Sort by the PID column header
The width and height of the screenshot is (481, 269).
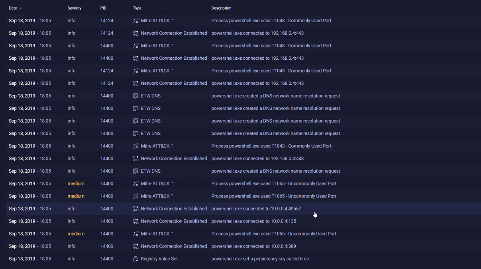coord(104,8)
